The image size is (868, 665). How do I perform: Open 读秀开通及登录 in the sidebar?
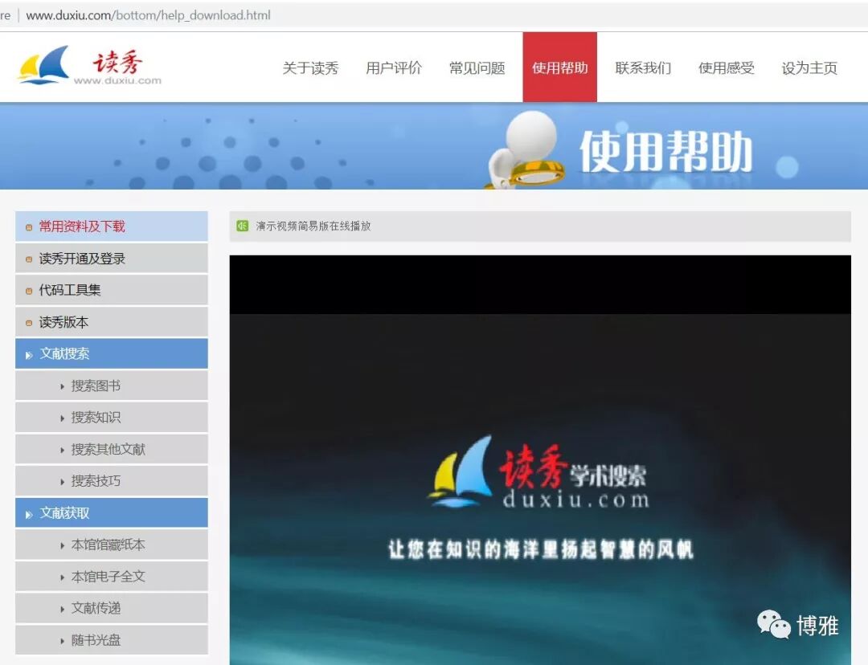click(x=82, y=259)
